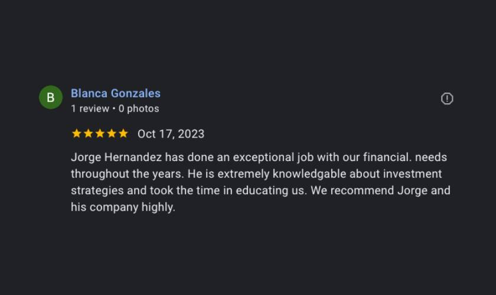Click the first rating star

[77, 133]
